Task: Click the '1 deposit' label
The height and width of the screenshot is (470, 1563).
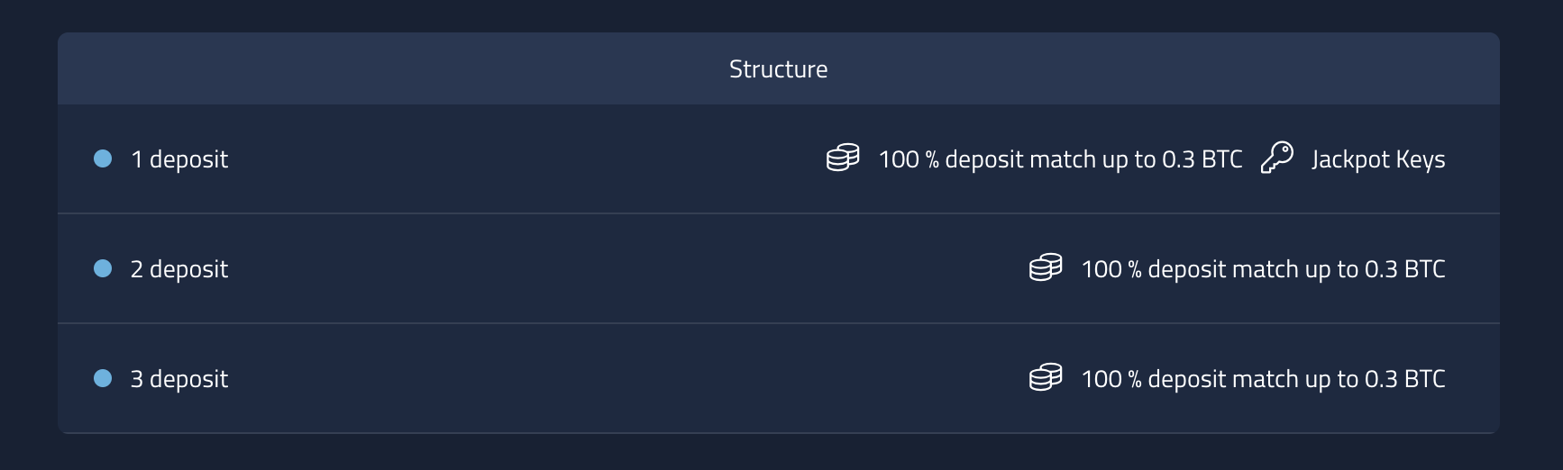Action: tap(179, 159)
